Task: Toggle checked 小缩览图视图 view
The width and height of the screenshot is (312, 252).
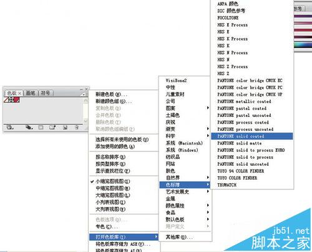Action: (x=112, y=181)
